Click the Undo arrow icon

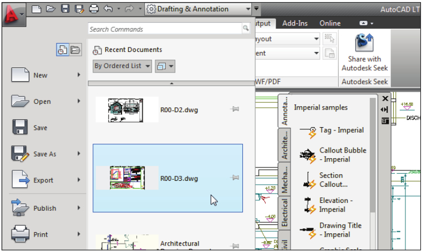(x=109, y=9)
